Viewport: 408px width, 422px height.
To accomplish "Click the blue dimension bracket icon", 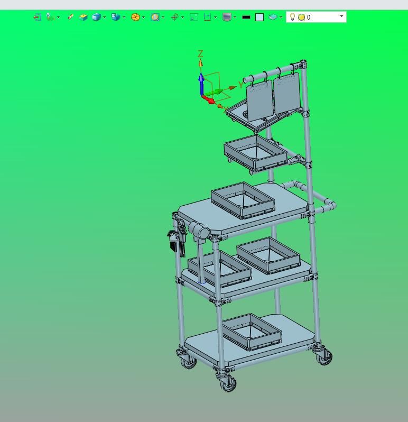I will click(207, 17).
